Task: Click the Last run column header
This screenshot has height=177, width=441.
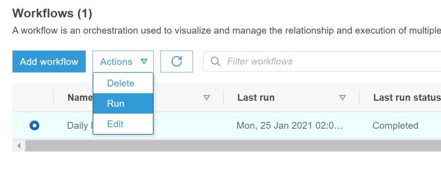Action: pos(256,98)
